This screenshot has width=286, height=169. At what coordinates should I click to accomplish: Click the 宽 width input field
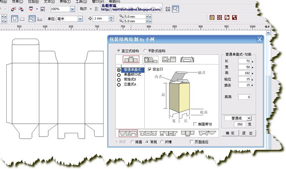(x=244, y=67)
